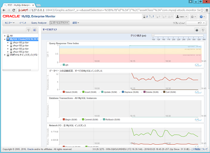This screenshot has width=210, height=153.
Task: Click the ORACLE MySQL Enterprise Monitor logo
Action: [29, 16]
